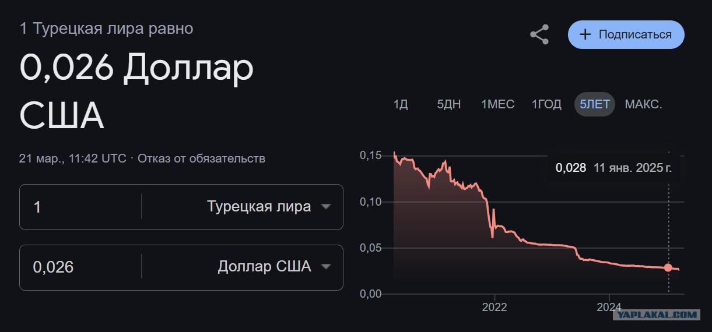Viewport: 712px width, 332px height.
Task: Click the chart data point marker
Action: pyautogui.click(x=668, y=268)
